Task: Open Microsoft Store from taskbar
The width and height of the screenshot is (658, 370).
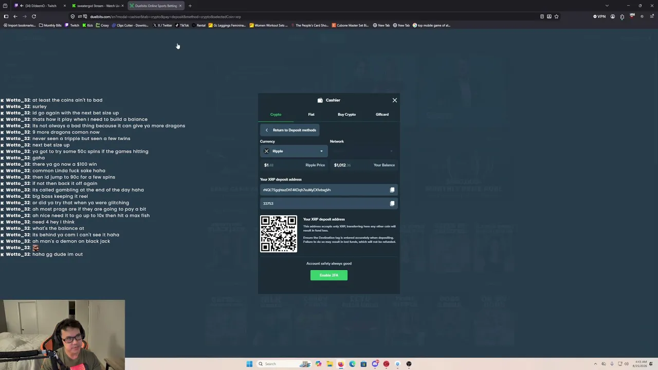Action: 363,364
